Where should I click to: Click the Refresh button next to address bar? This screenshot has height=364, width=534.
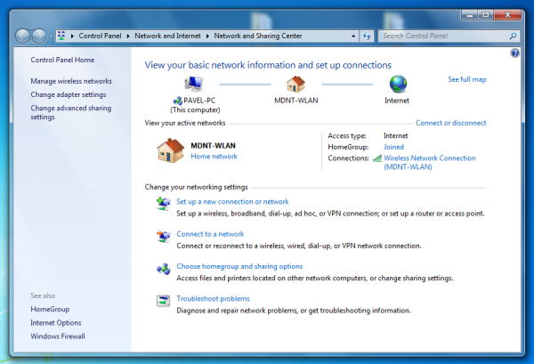(367, 36)
